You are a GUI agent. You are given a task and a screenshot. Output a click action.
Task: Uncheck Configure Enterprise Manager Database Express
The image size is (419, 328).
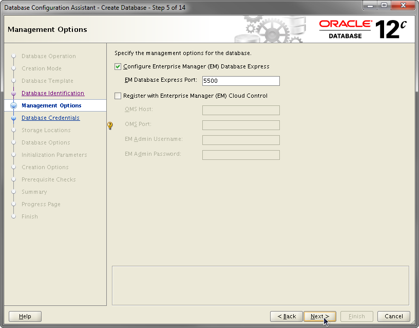point(118,66)
